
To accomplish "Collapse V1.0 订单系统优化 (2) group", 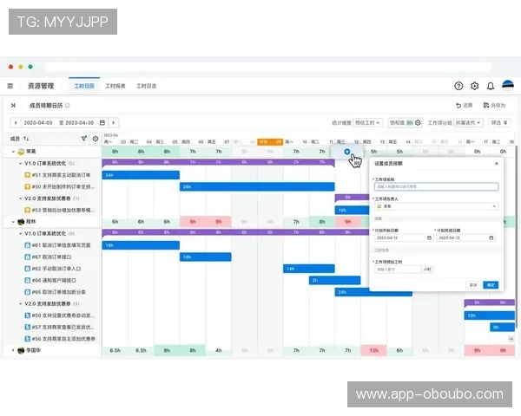I will (20, 163).
